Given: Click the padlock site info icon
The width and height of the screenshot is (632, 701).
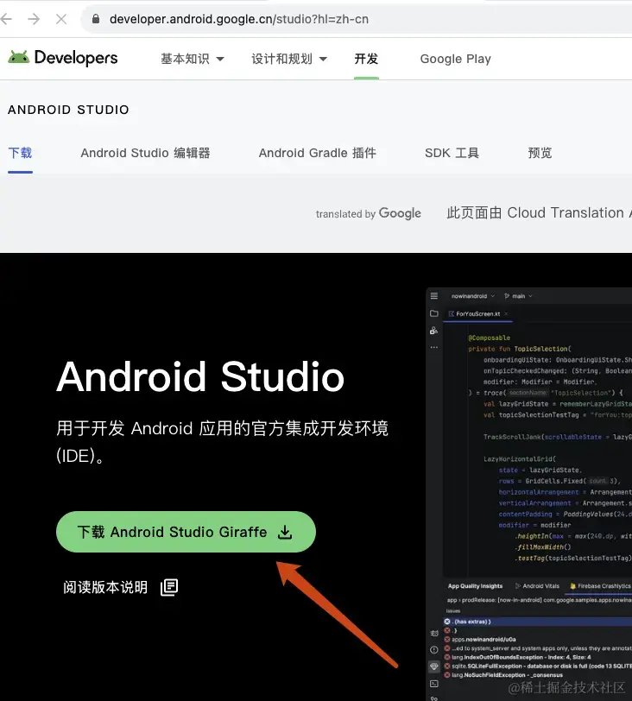Looking at the screenshot, I should [95, 19].
